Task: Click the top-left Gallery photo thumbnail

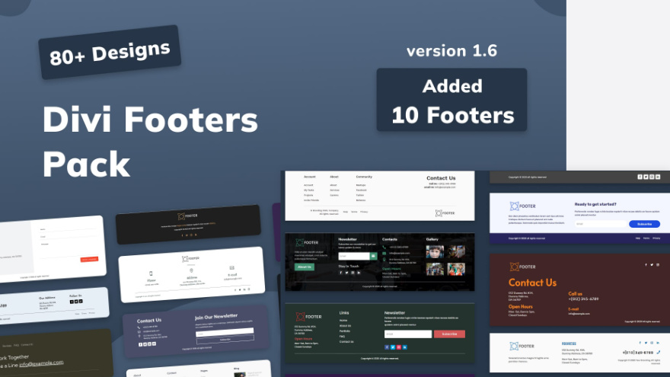Action: click(435, 252)
